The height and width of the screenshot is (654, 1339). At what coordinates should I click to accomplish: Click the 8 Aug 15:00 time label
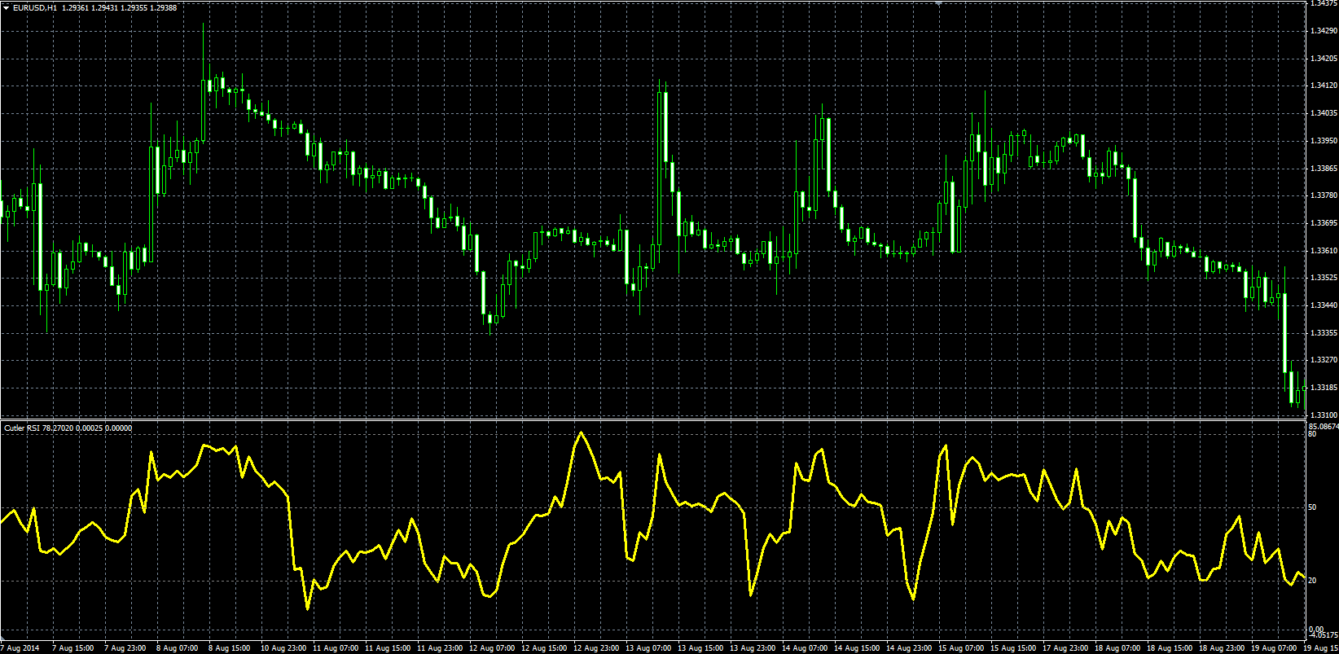coord(230,648)
